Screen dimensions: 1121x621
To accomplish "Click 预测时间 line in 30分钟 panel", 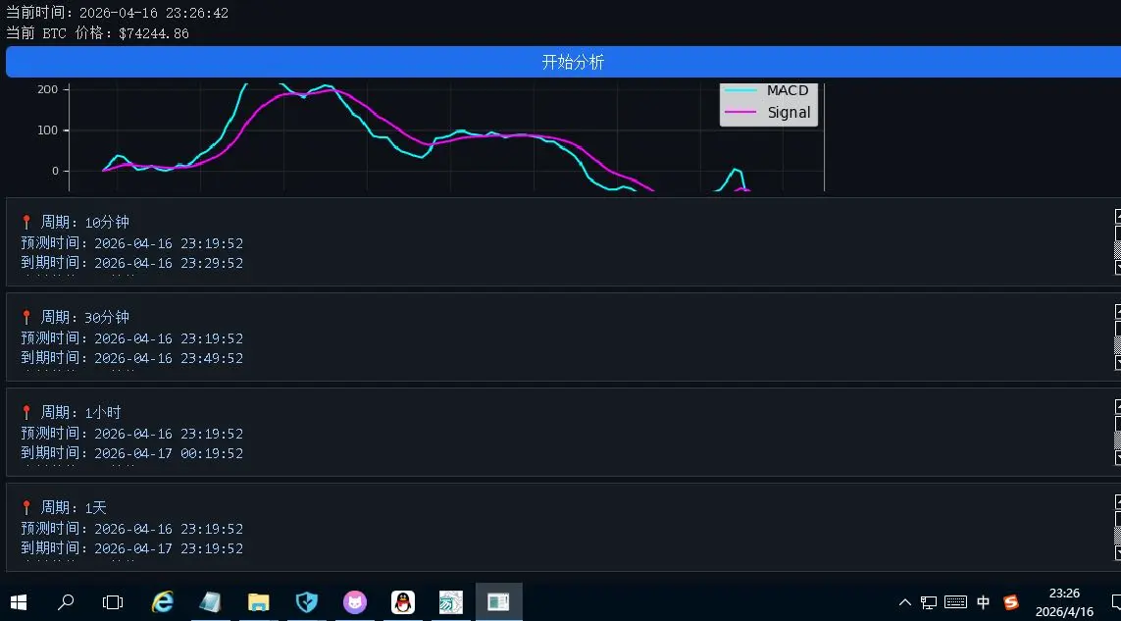I will pyautogui.click(x=132, y=338).
